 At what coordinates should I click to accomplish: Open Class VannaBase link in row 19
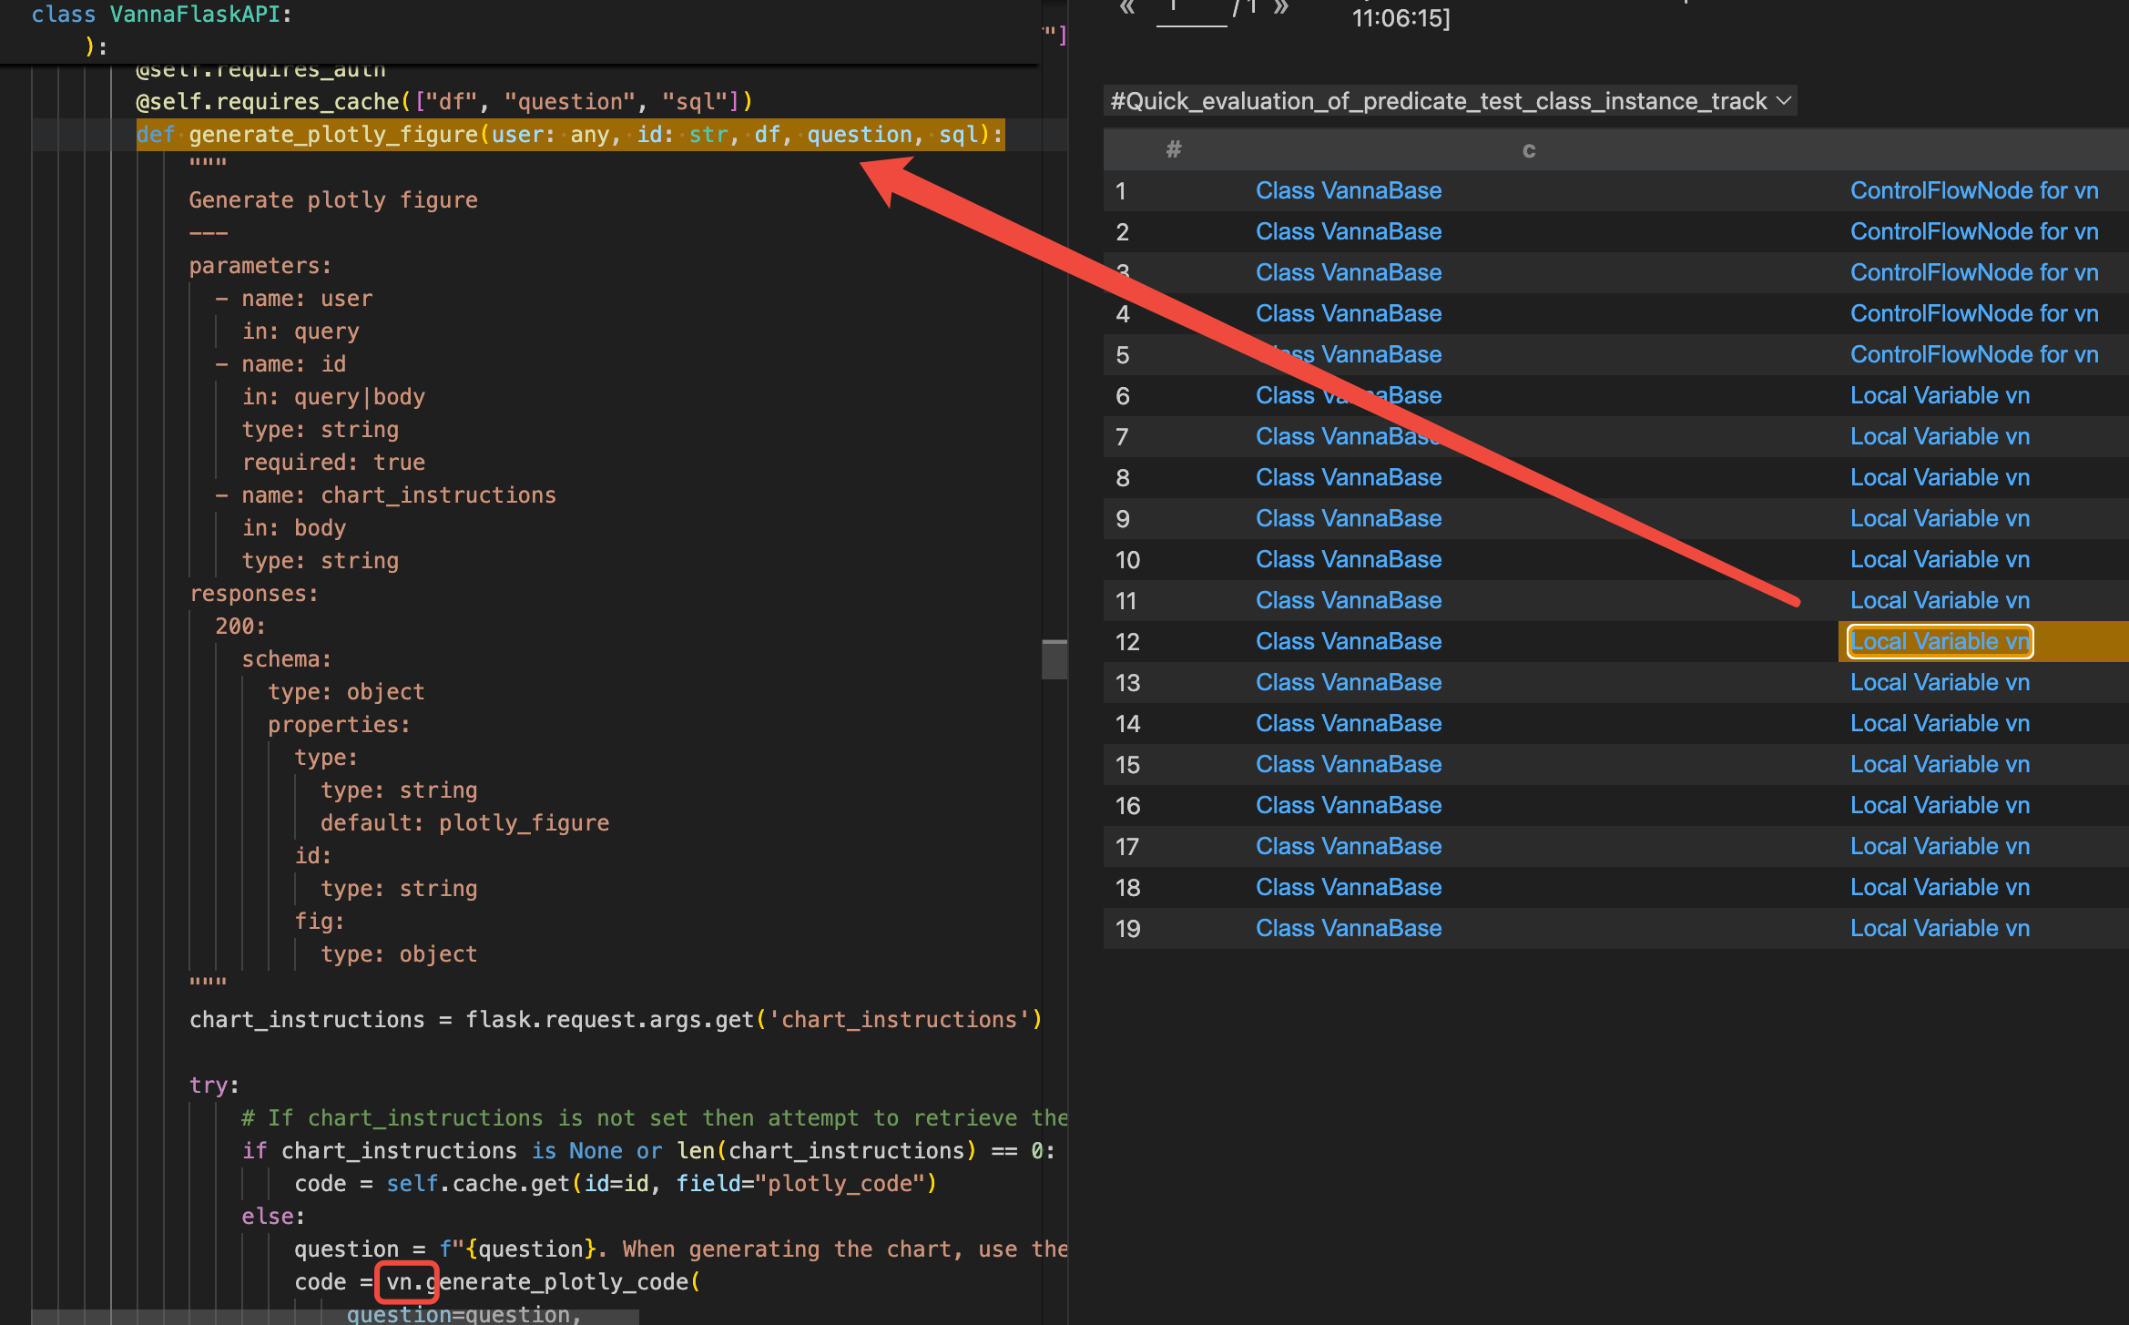coord(1349,928)
